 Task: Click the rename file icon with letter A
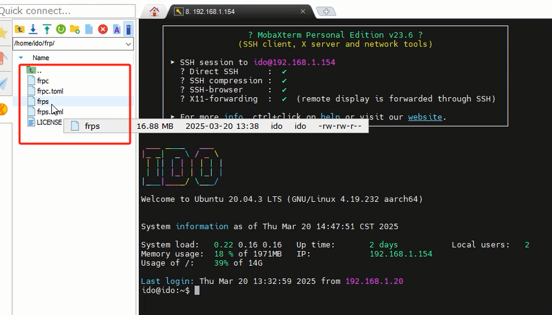point(117,29)
